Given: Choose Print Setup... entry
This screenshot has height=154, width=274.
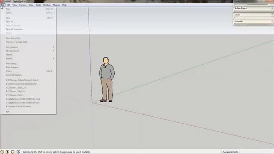Looking at the screenshot, I should [28, 64].
